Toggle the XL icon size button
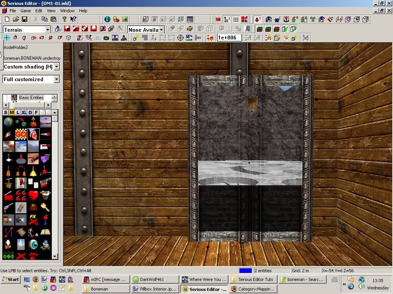The width and height of the screenshot is (393, 294). (24, 112)
